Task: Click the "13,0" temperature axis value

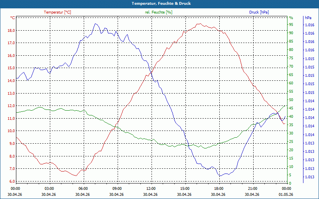Action: point(12,93)
